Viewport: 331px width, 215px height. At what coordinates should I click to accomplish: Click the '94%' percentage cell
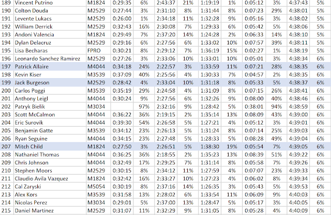[x=276, y=107]
